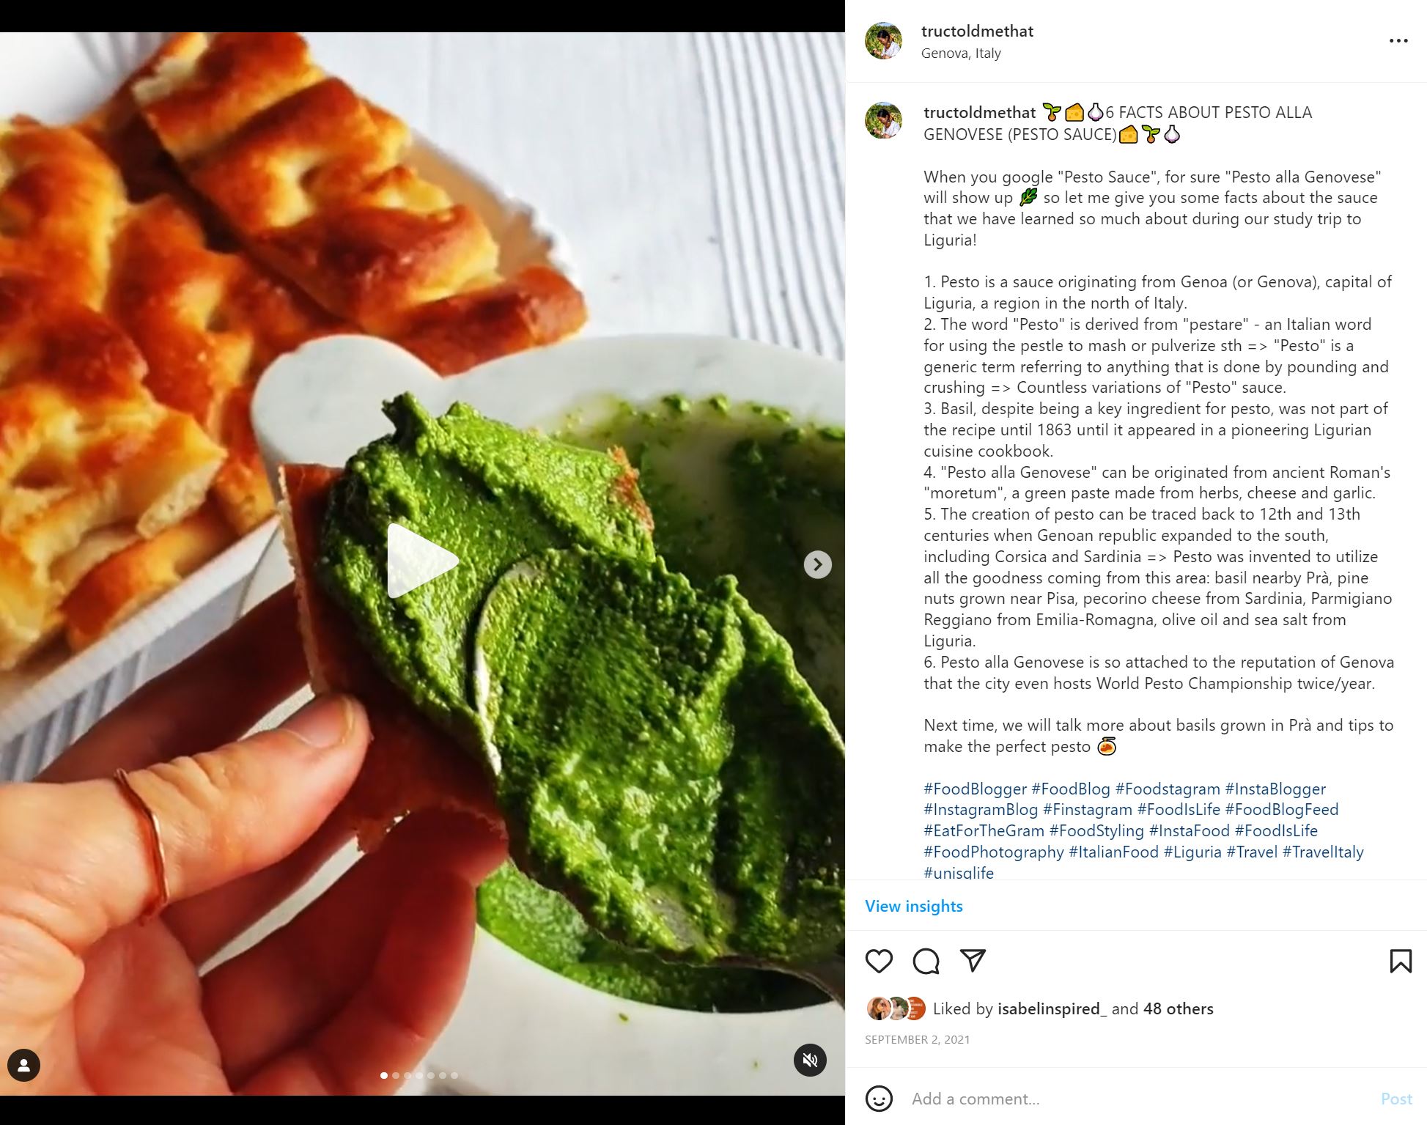The width and height of the screenshot is (1427, 1125).
Task: Show tagged people icon on video
Action: 23,1065
